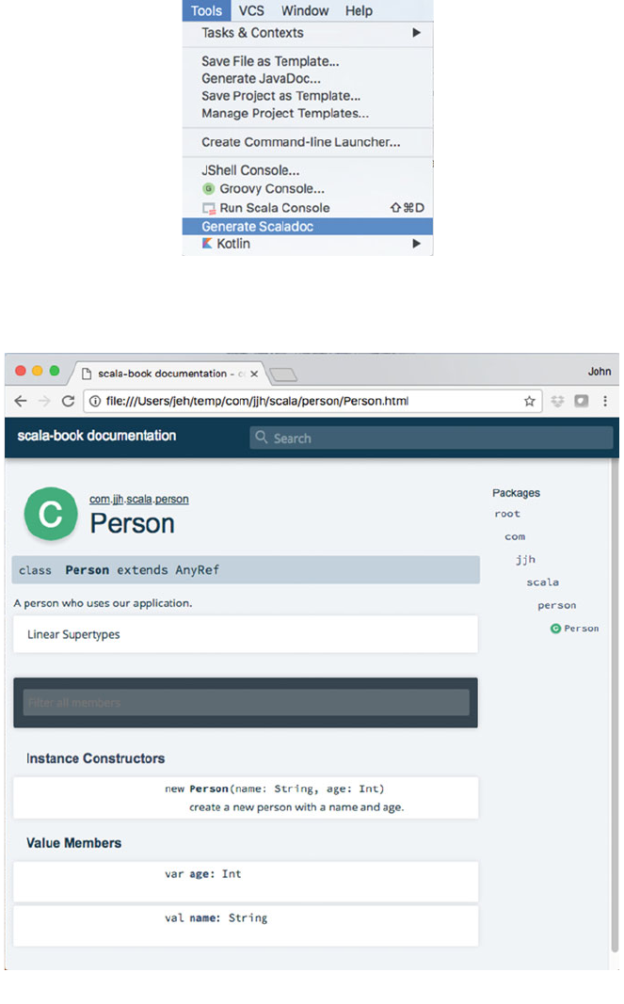Click the val name: String member

pyautogui.click(x=216, y=918)
